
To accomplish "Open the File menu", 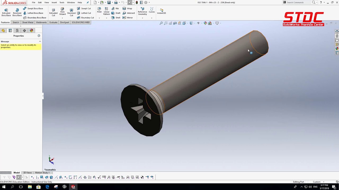I will pos(34,2).
